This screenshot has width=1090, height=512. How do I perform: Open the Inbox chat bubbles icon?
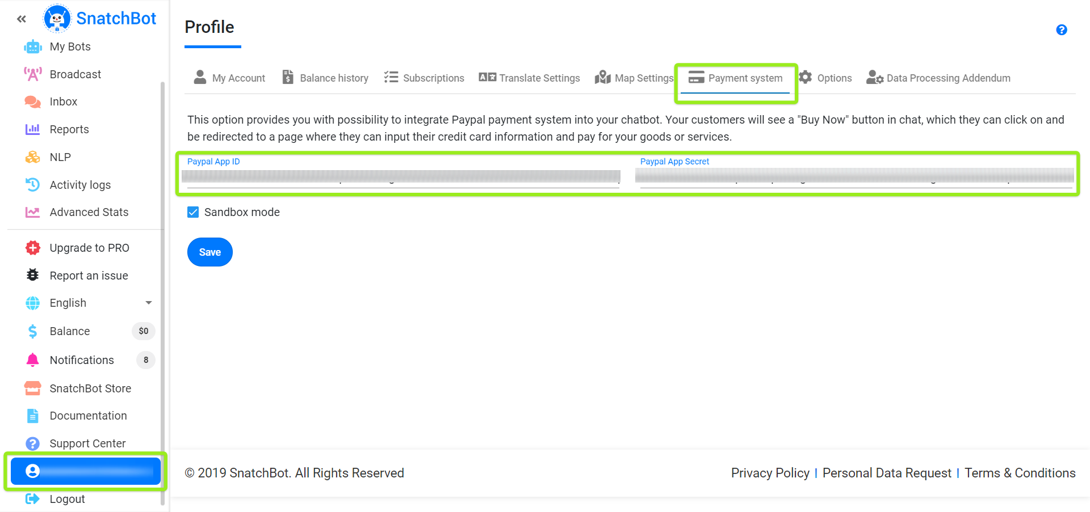point(33,101)
